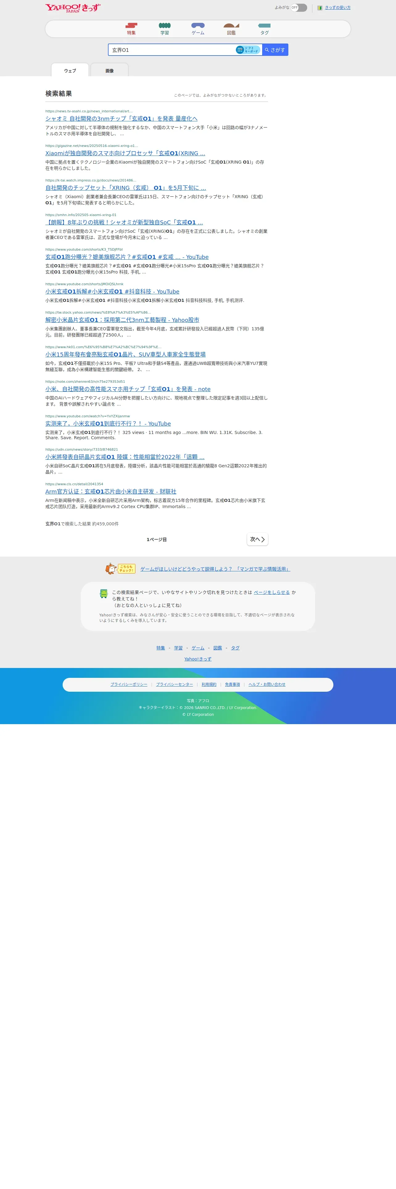The image size is (396, 1189).
Task: Open the 学習 menu label
Action: coord(165,33)
